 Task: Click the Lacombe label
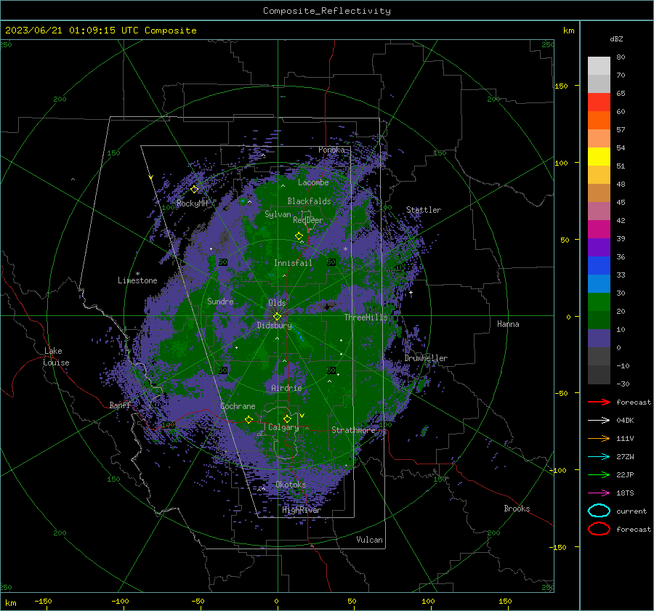313,182
